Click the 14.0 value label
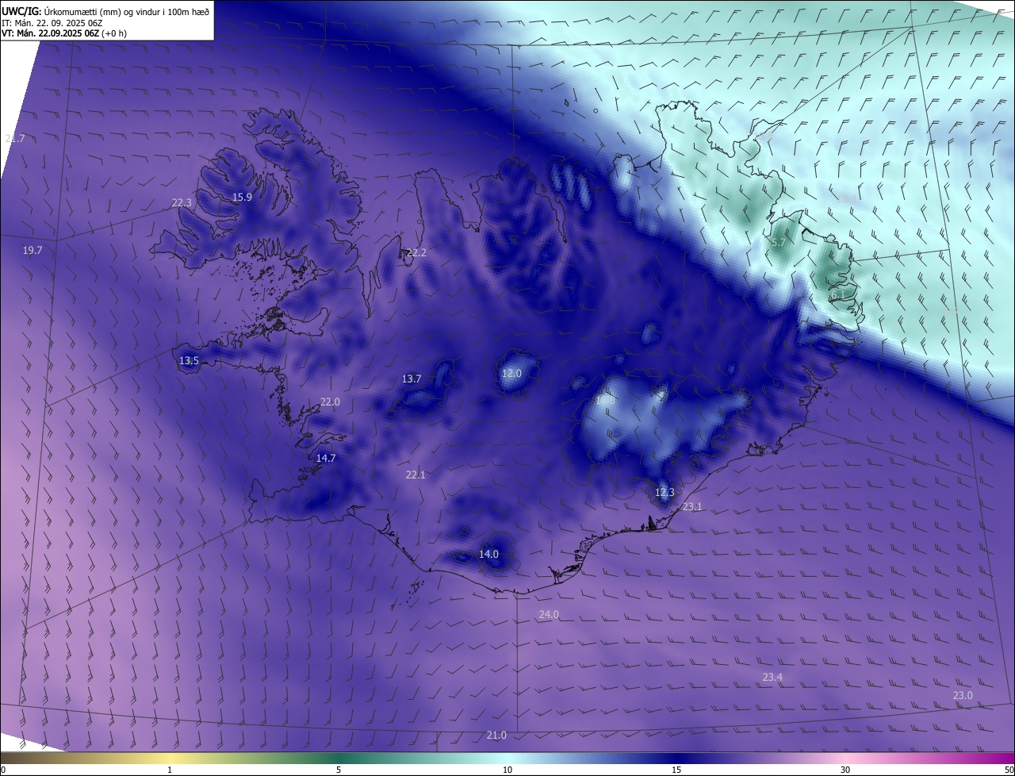This screenshot has height=776, width=1015. click(x=488, y=554)
